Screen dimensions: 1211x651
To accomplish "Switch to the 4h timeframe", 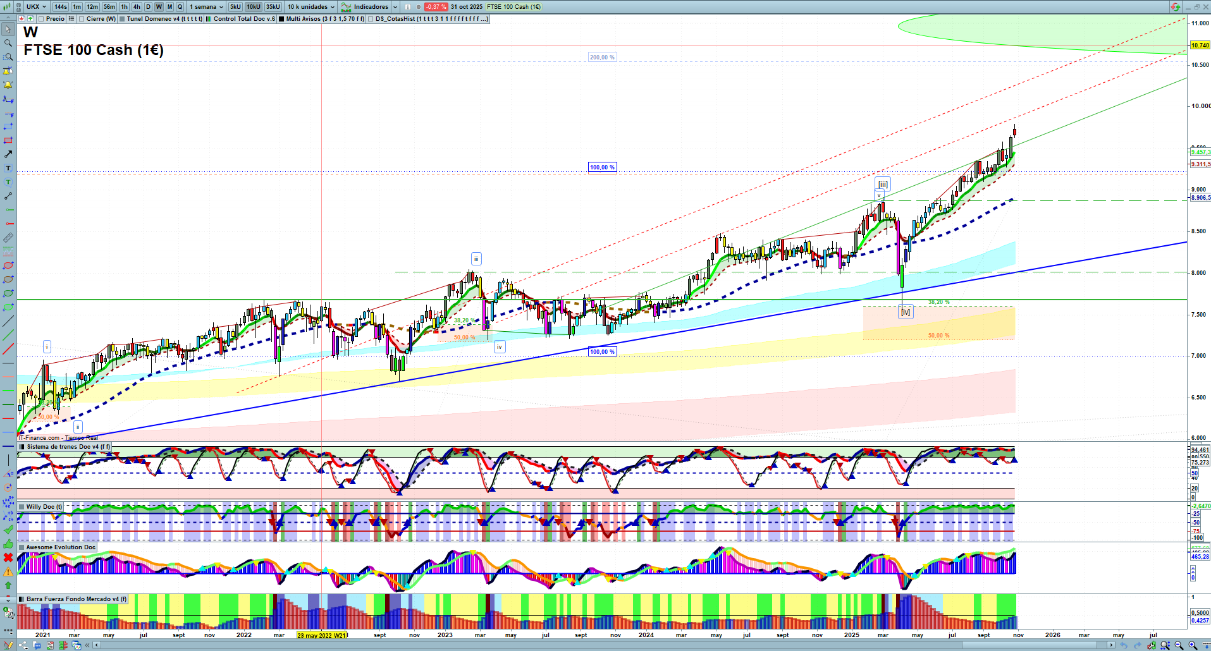I will tap(137, 7).
